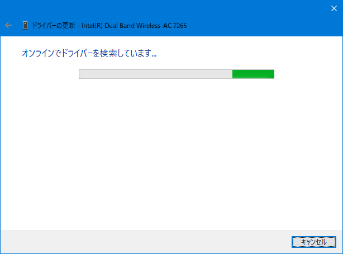Click the blank white area below the progress bar
Screen dimensions: 343x254
171,151
